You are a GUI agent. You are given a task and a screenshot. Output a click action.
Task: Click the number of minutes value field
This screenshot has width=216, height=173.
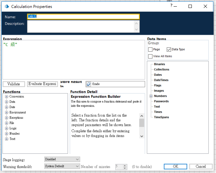pos(119,167)
